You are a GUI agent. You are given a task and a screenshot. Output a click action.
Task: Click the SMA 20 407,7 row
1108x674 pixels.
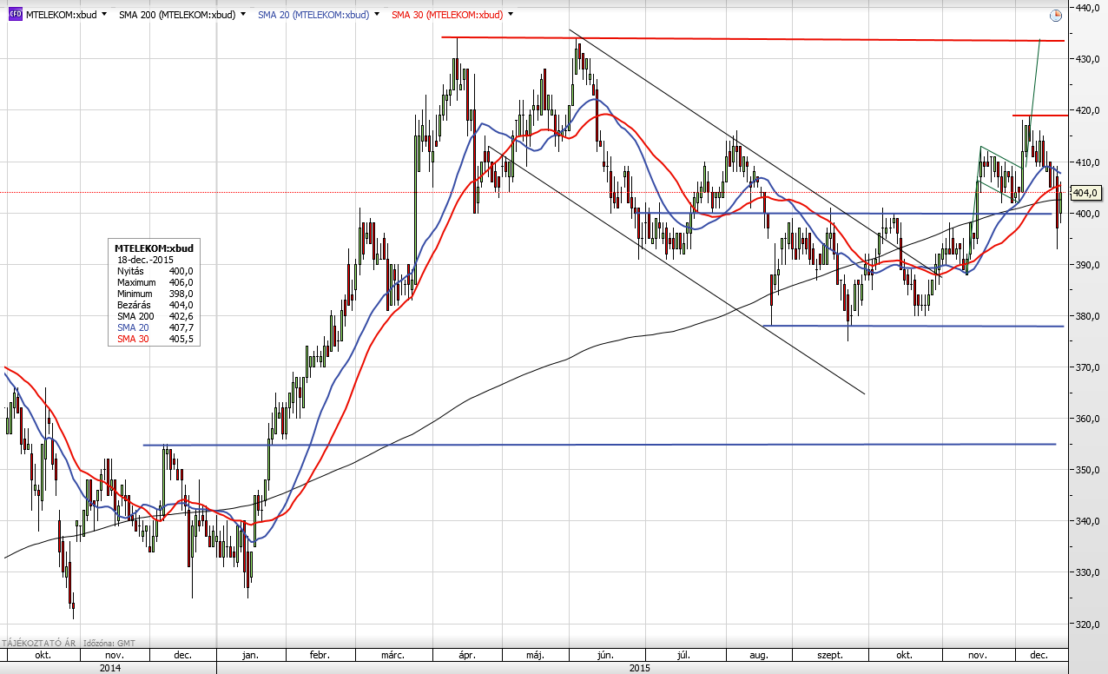point(155,327)
